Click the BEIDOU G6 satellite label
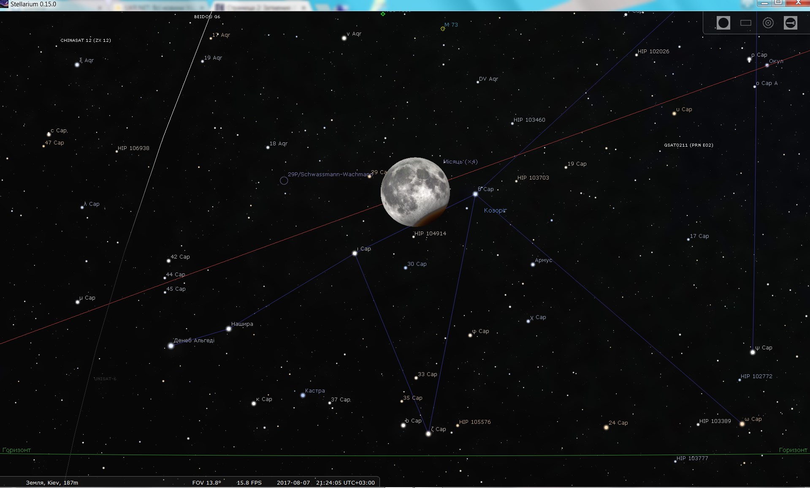810x488 pixels. [x=207, y=17]
